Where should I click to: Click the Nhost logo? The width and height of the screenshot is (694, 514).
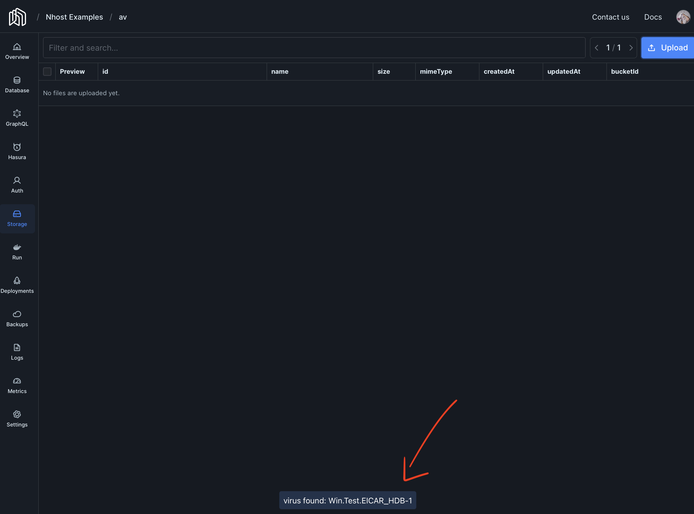(x=18, y=17)
